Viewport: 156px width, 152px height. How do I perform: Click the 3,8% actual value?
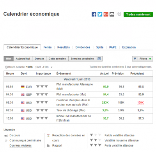pyautogui.click(x=105, y=110)
